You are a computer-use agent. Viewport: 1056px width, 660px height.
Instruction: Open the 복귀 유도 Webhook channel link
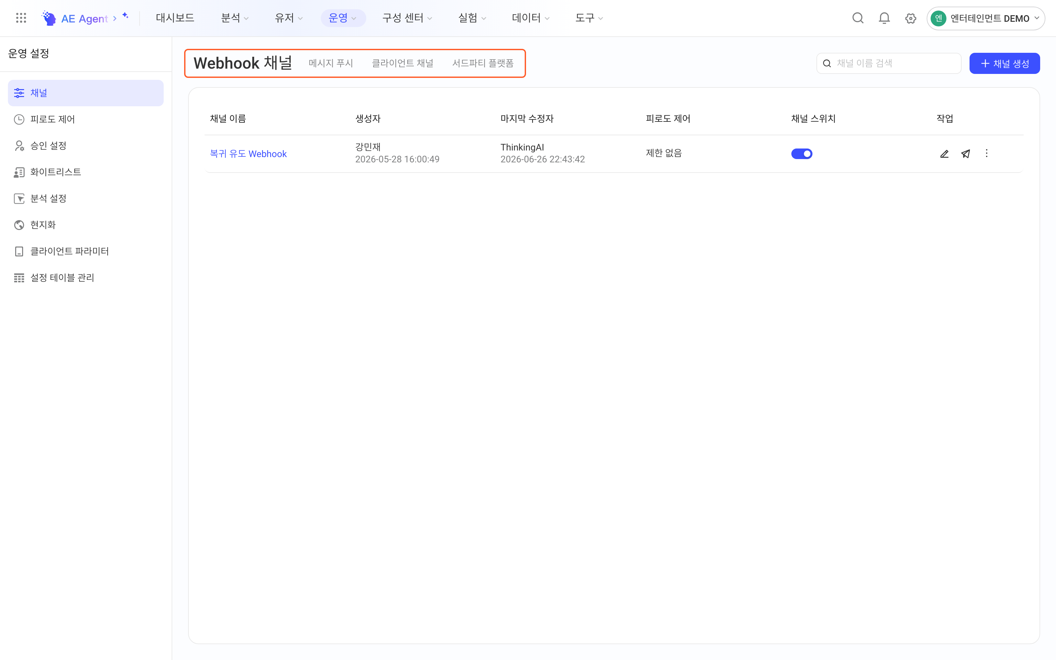click(x=248, y=154)
